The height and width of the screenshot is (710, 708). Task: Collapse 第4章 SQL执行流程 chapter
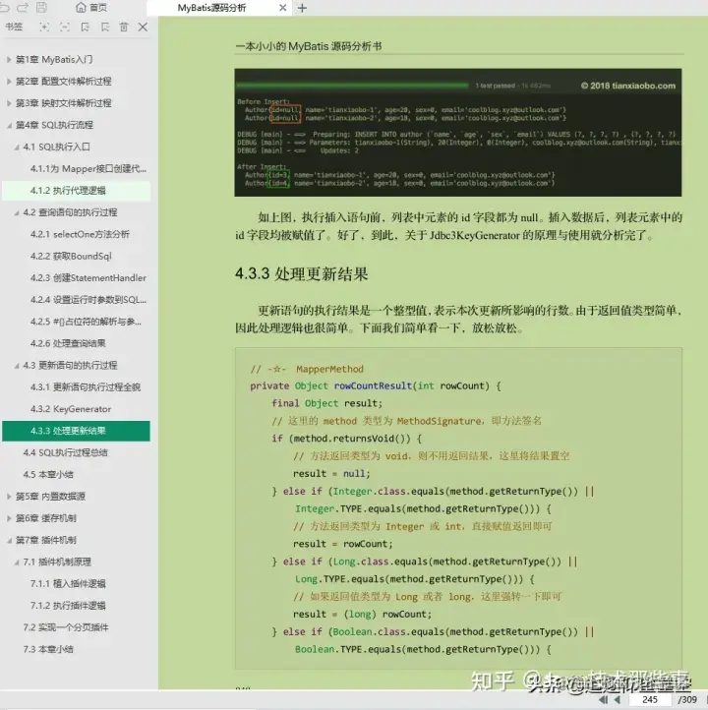(9, 125)
